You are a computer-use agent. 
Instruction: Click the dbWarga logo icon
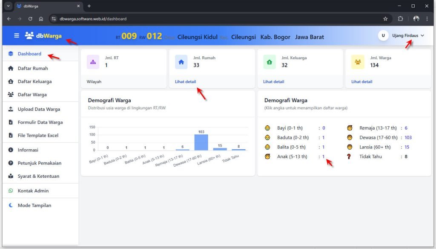[29, 36]
